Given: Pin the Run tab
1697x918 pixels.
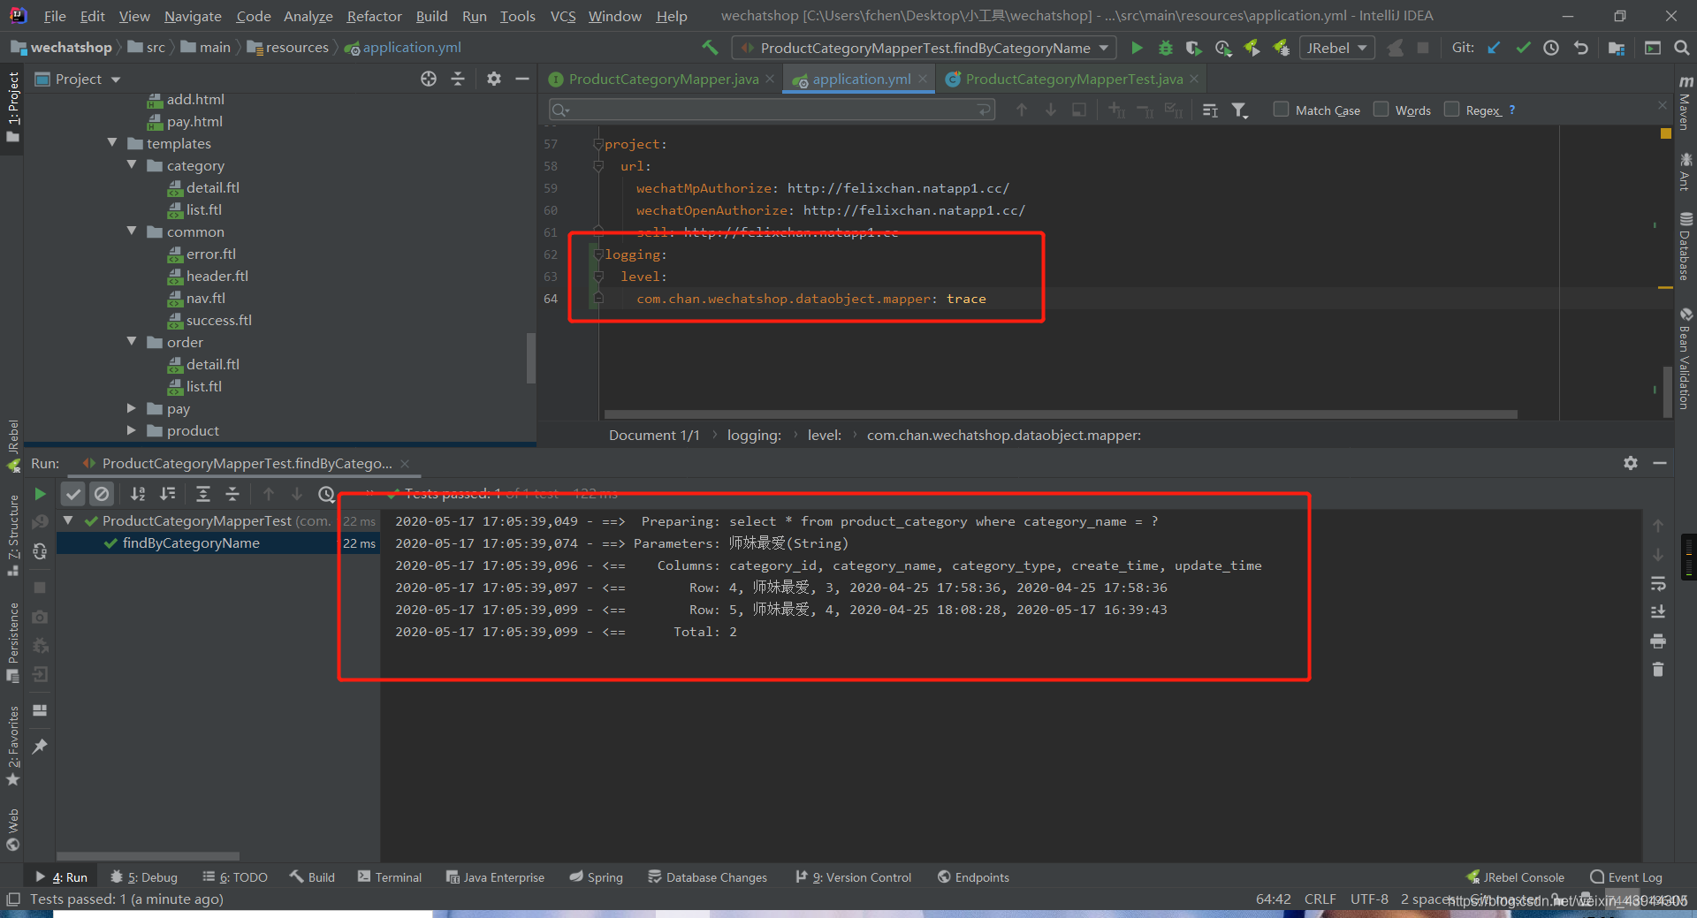Looking at the screenshot, I should (x=40, y=747).
